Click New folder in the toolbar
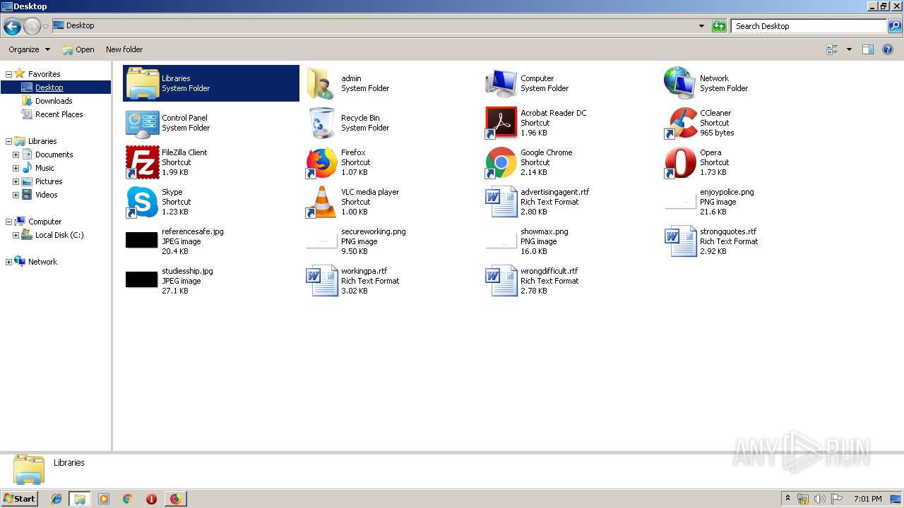Image resolution: width=904 pixels, height=508 pixels. [x=124, y=49]
